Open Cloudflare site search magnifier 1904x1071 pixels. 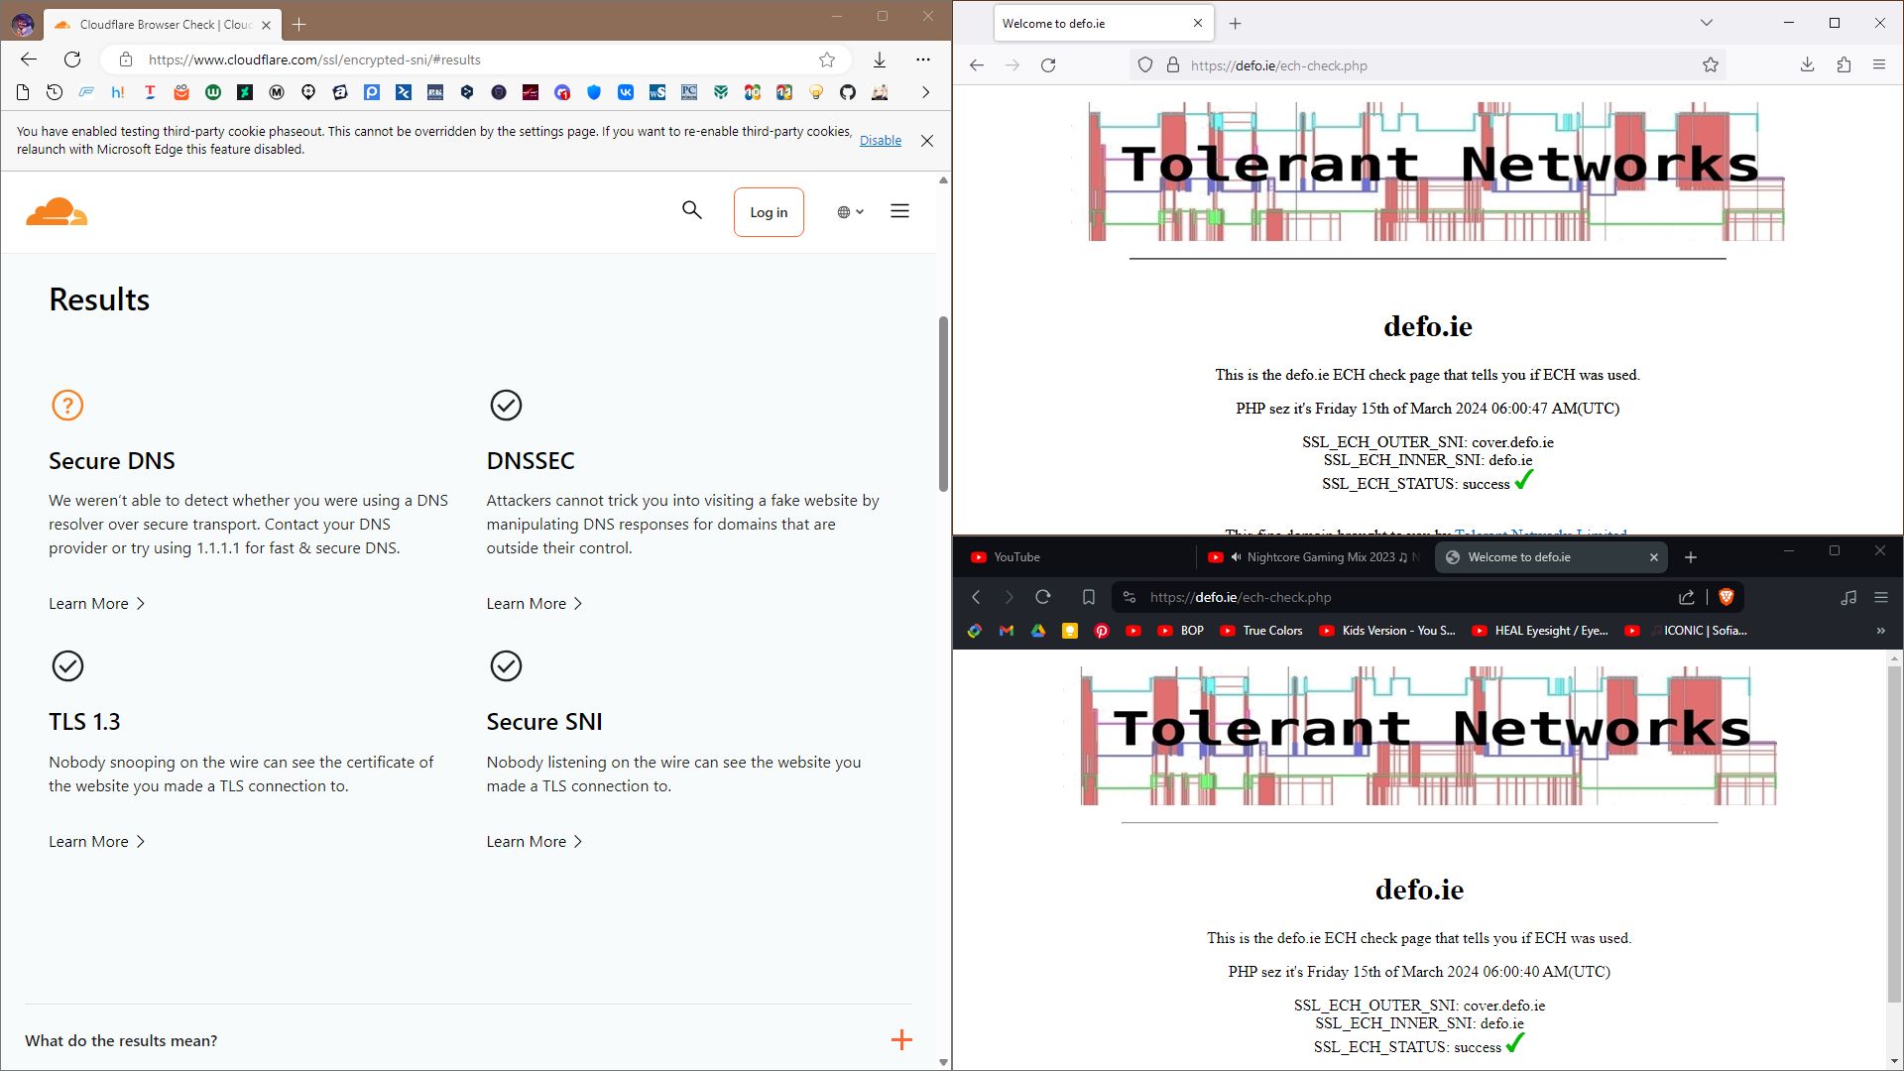[x=691, y=210]
